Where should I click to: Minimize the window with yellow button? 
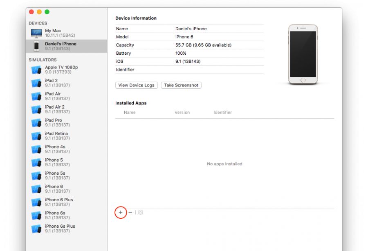click(x=39, y=12)
